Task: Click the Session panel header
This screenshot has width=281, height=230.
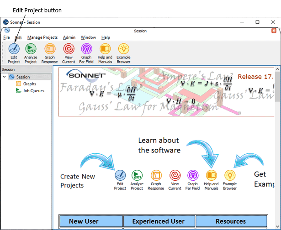Action: [x=26, y=69]
